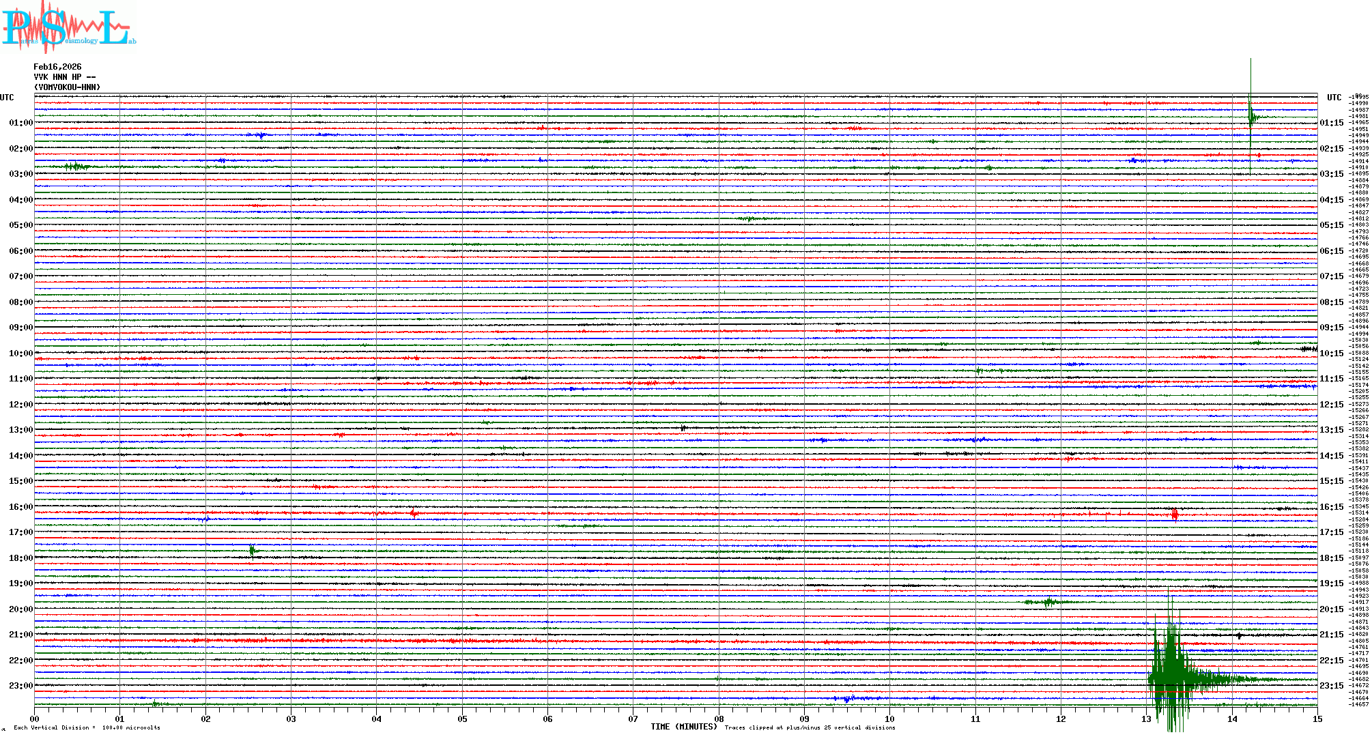Click the Feb16,2026 date label
This screenshot has width=1372, height=737.
pos(57,67)
